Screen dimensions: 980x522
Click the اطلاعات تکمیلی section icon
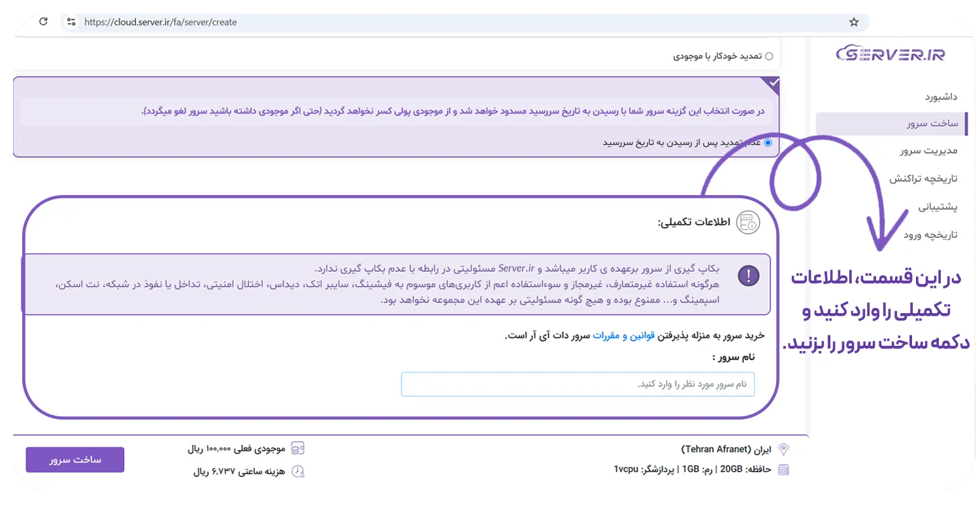(x=748, y=223)
